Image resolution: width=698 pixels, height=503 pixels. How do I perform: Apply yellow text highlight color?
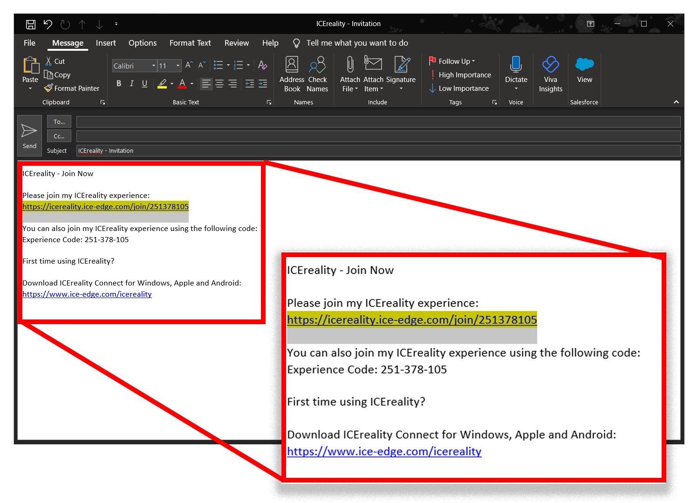[162, 84]
